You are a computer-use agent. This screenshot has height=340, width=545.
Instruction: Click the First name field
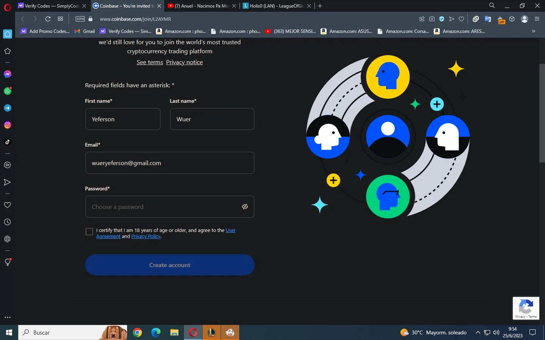(123, 119)
